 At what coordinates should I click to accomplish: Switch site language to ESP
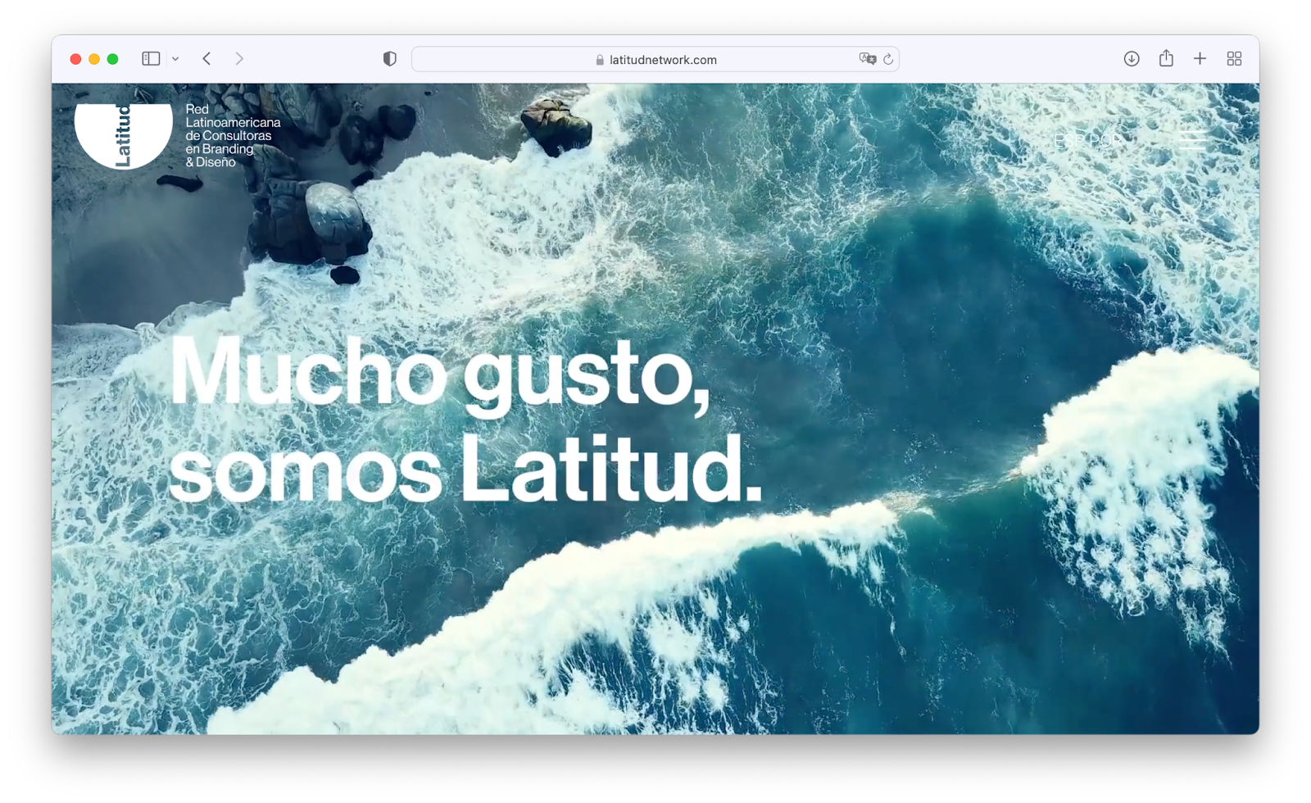click(x=1068, y=141)
